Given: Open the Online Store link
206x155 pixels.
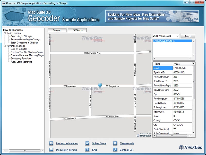Looking at the screenshot, I should (x=99, y=143).
